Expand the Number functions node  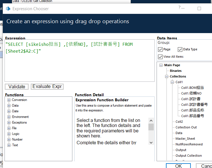tap(9, 139)
